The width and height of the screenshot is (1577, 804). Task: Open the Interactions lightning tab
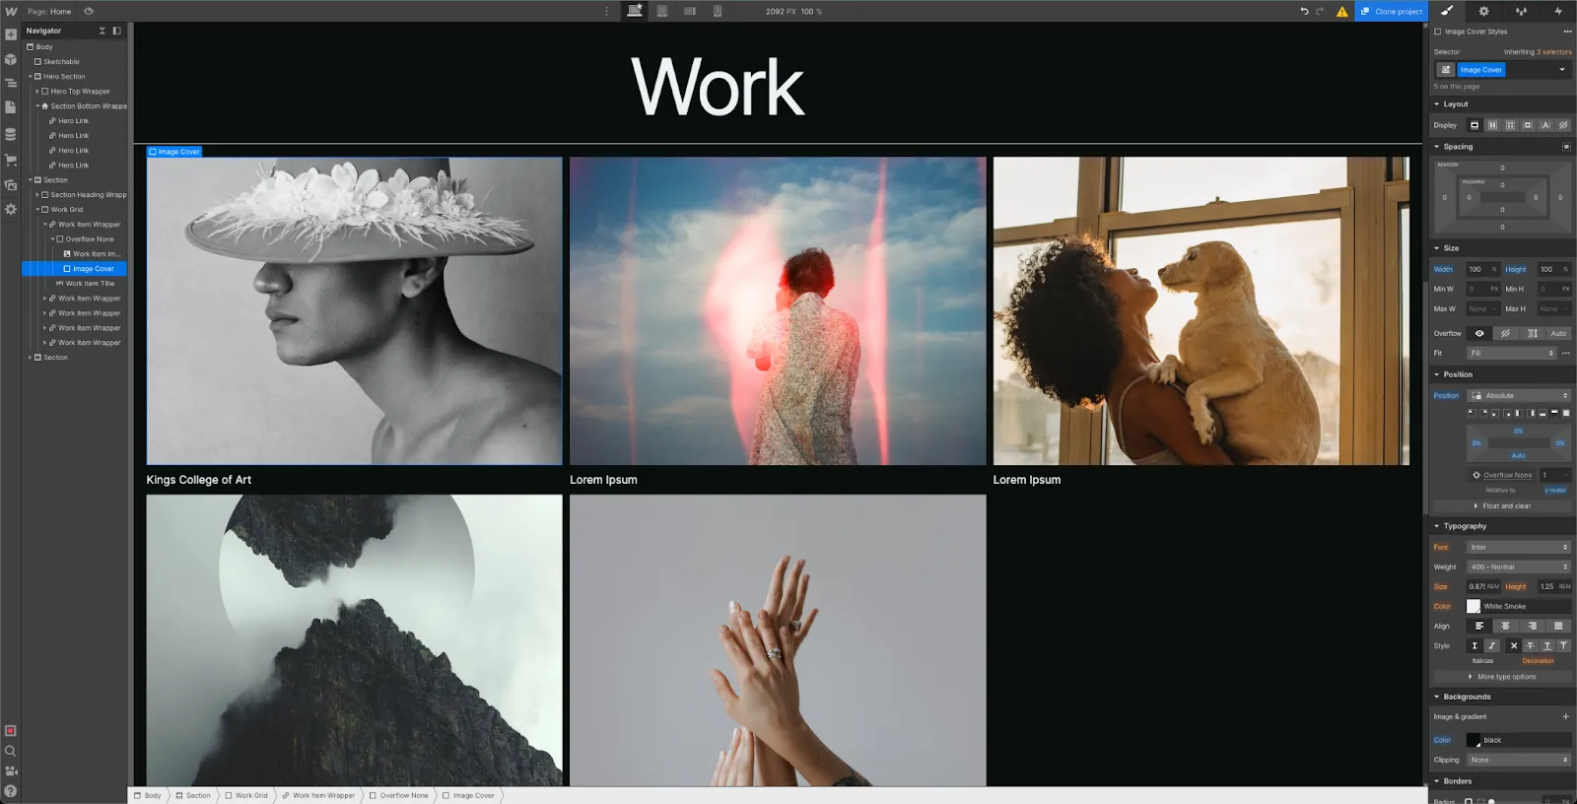pos(1558,11)
